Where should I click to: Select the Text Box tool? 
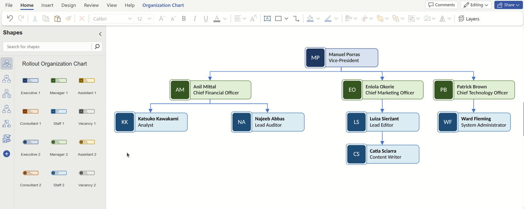pos(267,19)
